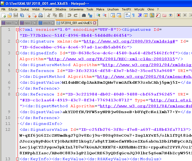Click the uri.etsi link on line 8
The image size is (192, 161).
pos(171,100)
